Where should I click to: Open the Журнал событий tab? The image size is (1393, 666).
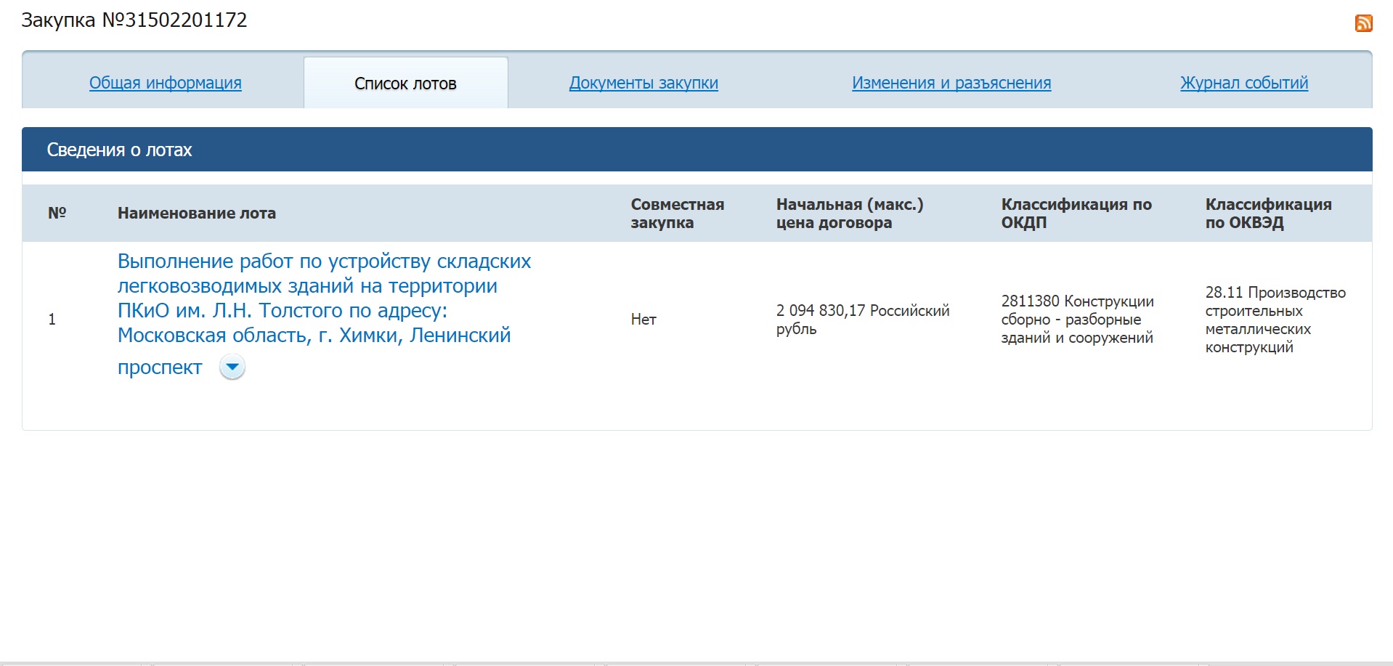tap(1243, 83)
